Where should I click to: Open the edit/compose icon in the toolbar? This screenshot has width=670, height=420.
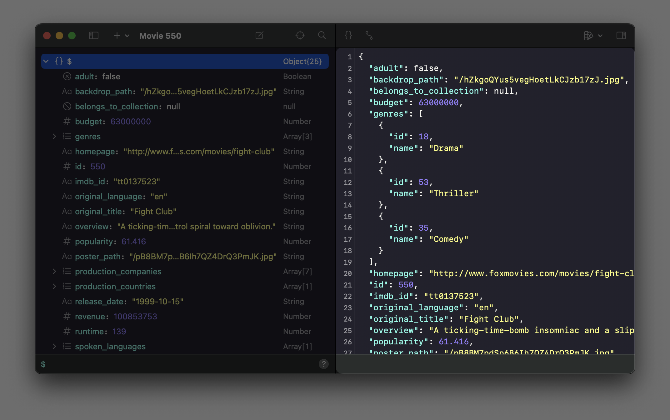[259, 36]
